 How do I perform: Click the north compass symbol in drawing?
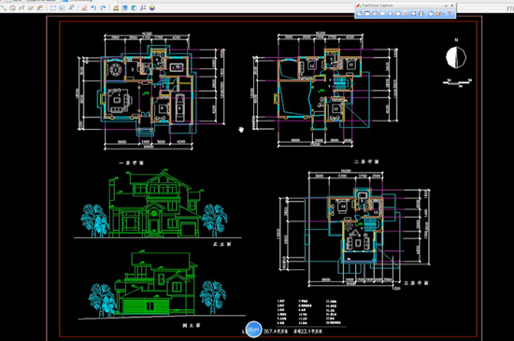(456, 57)
